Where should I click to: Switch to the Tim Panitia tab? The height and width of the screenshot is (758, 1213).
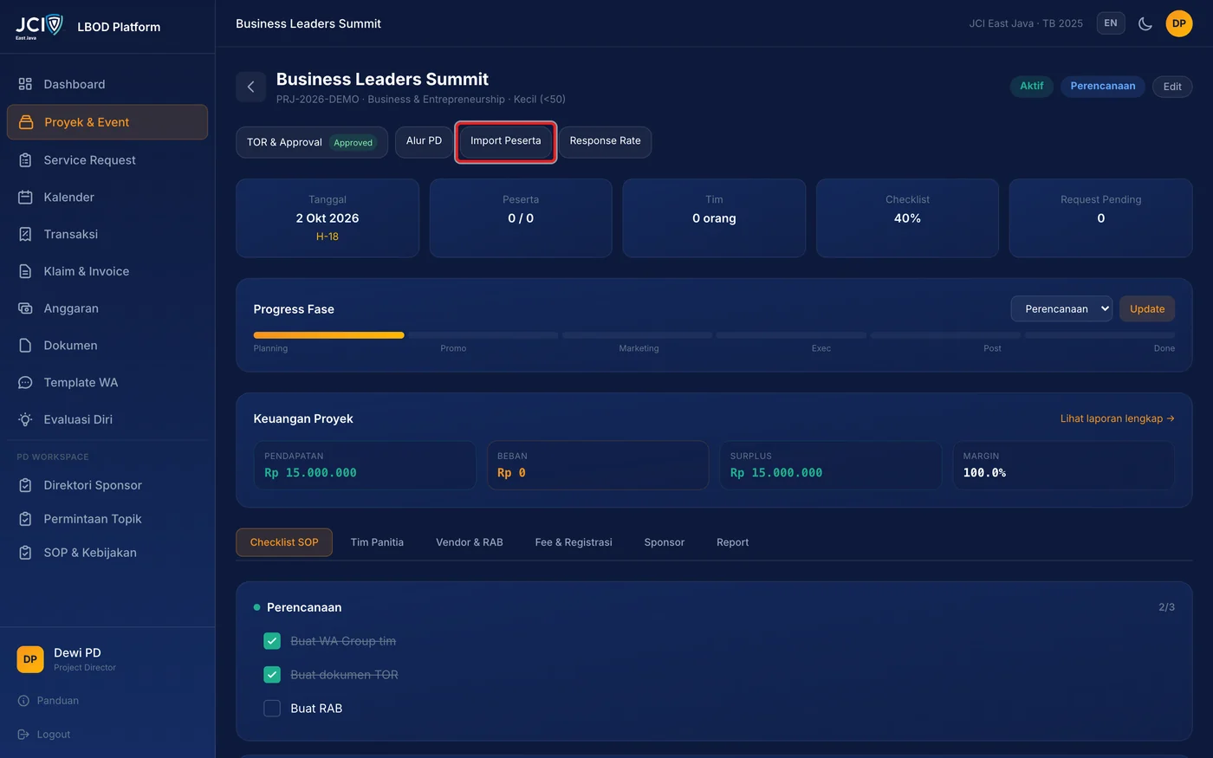tap(377, 542)
